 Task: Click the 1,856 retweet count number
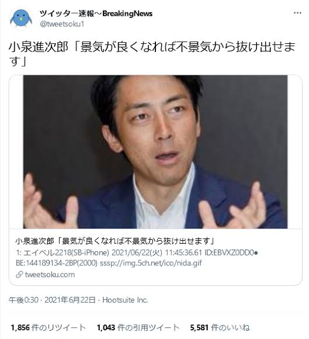20,327
